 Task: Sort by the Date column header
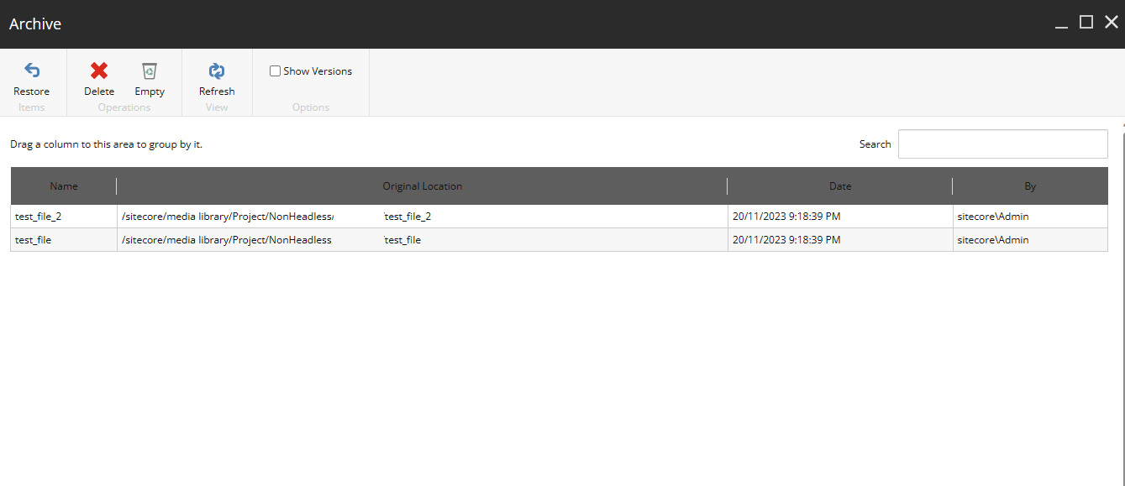coord(840,186)
